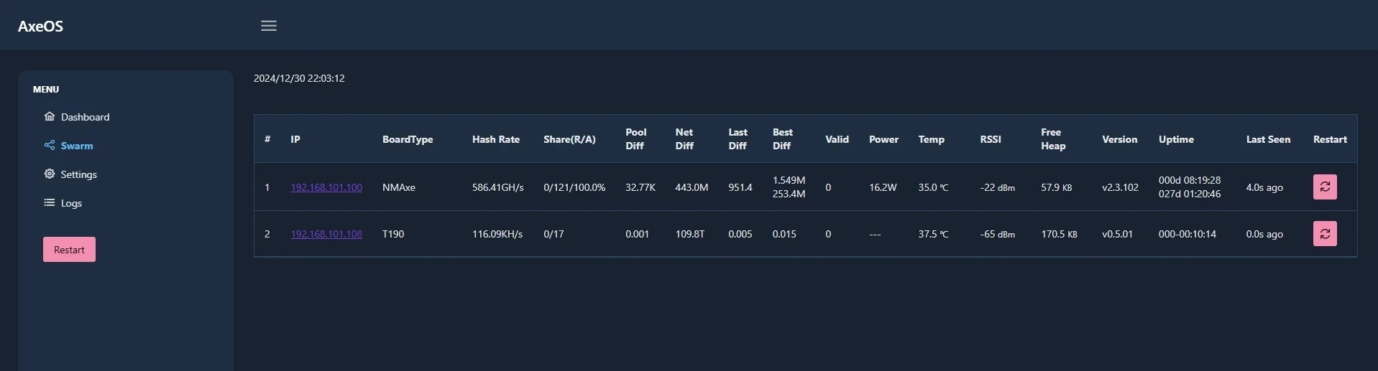Viewport: 1378px width, 371px height.
Task: Click the Swarm share icon
Action: coord(50,145)
